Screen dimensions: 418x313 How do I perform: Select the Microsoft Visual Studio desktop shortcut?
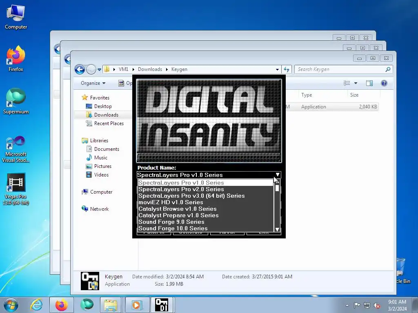pos(16,149)
